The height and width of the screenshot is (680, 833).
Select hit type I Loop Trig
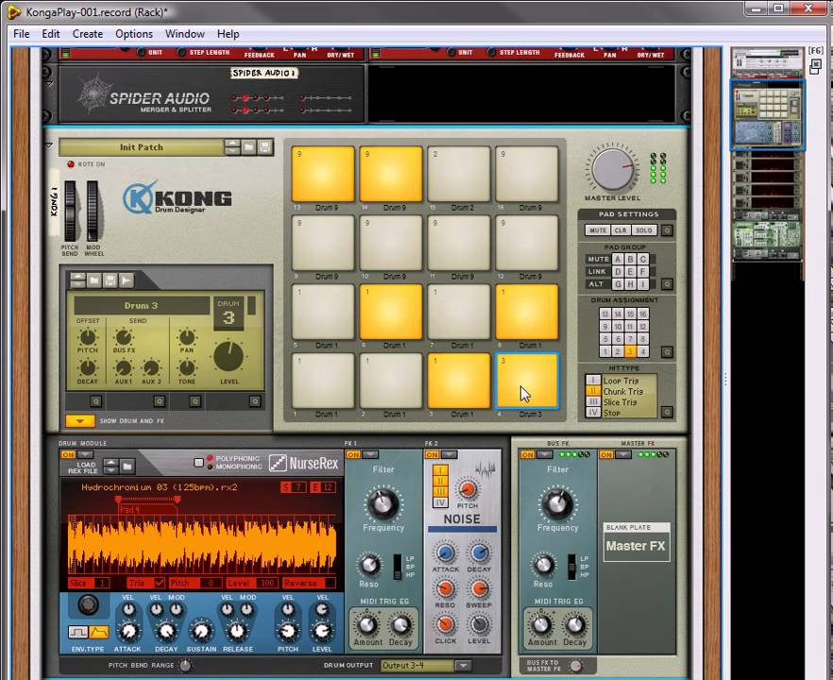(593, 381)
